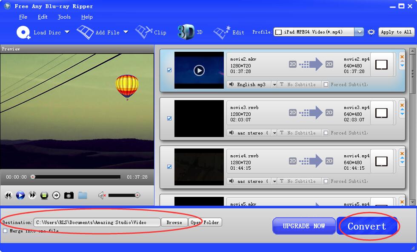Click the movie2.mkv file name
Viewport: 417px width, 252px height.
point(243,59)
